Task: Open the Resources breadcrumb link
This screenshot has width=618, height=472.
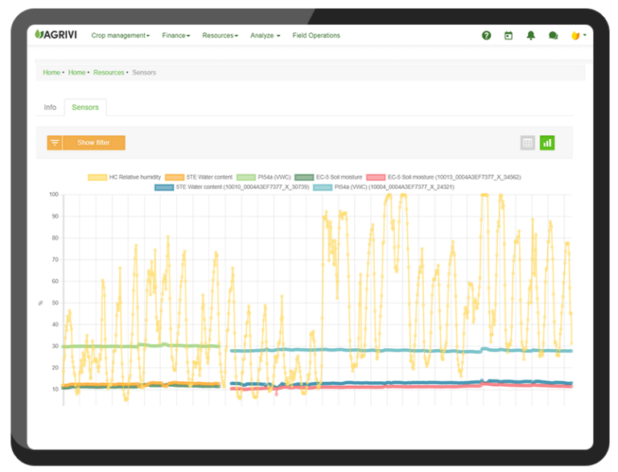Action: click(x=109, y=72)
